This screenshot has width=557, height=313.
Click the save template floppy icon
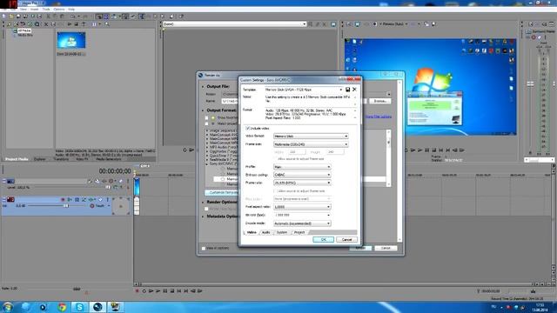[x=348, y=90]
